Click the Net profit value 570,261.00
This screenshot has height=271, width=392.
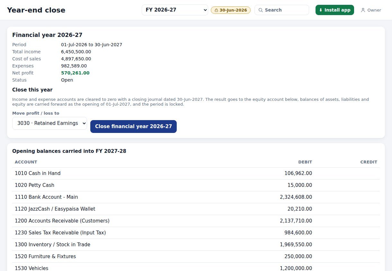[x=75, y=73]
